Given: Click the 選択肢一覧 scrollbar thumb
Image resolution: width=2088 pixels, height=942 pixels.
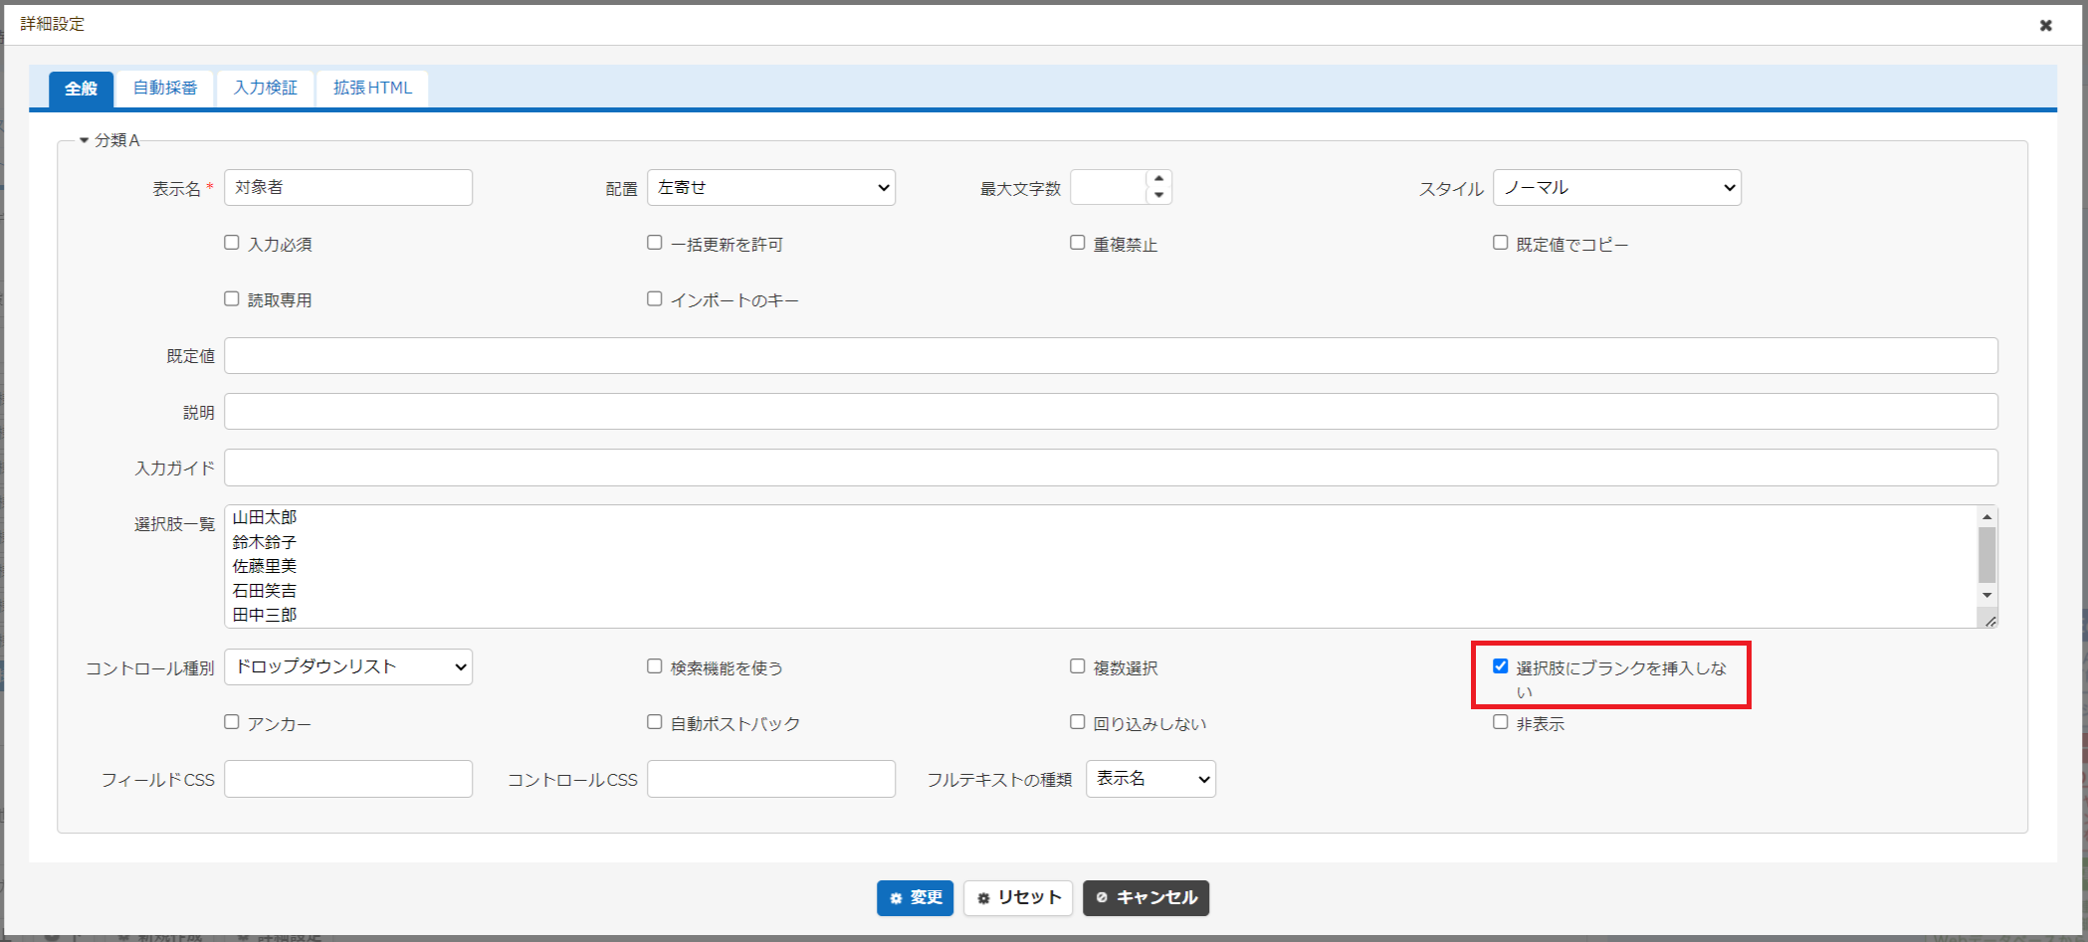Looking at the screenshot, I should pos(1986,555).
